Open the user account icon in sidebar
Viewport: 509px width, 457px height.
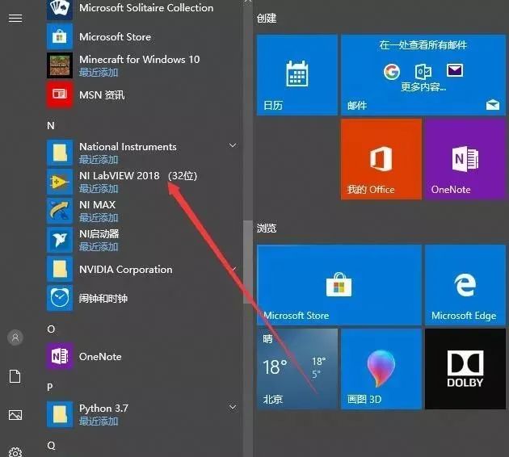[x=15, y=338]
